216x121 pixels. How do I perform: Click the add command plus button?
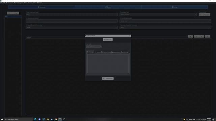click(x=10, y=13)
